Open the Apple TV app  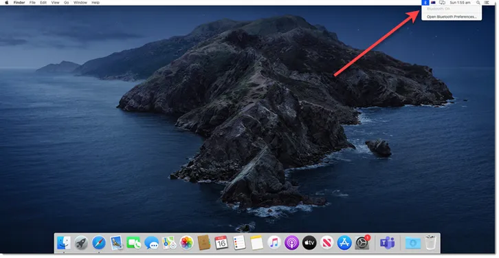click(x=309, y=243)
